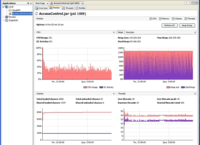Screen dimensions: 200x145
Task: Close the Threads chart panel
Action: pos(195,94)
